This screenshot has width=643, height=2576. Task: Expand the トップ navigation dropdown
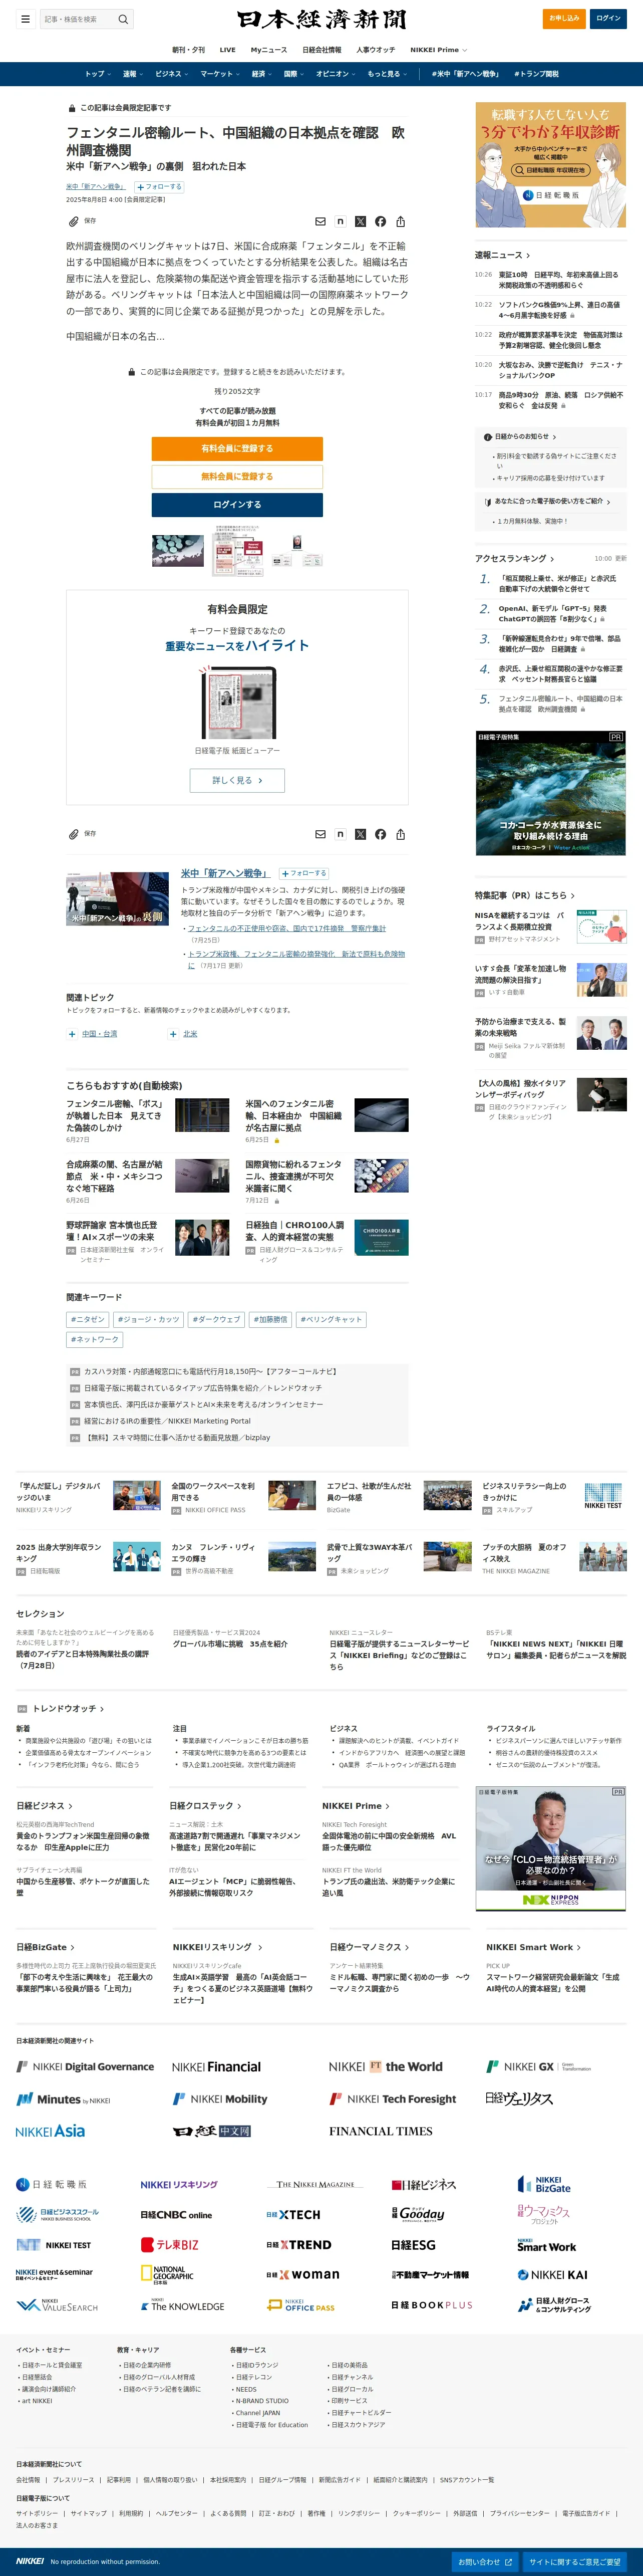pyautogui.click(x=97, y=74)
